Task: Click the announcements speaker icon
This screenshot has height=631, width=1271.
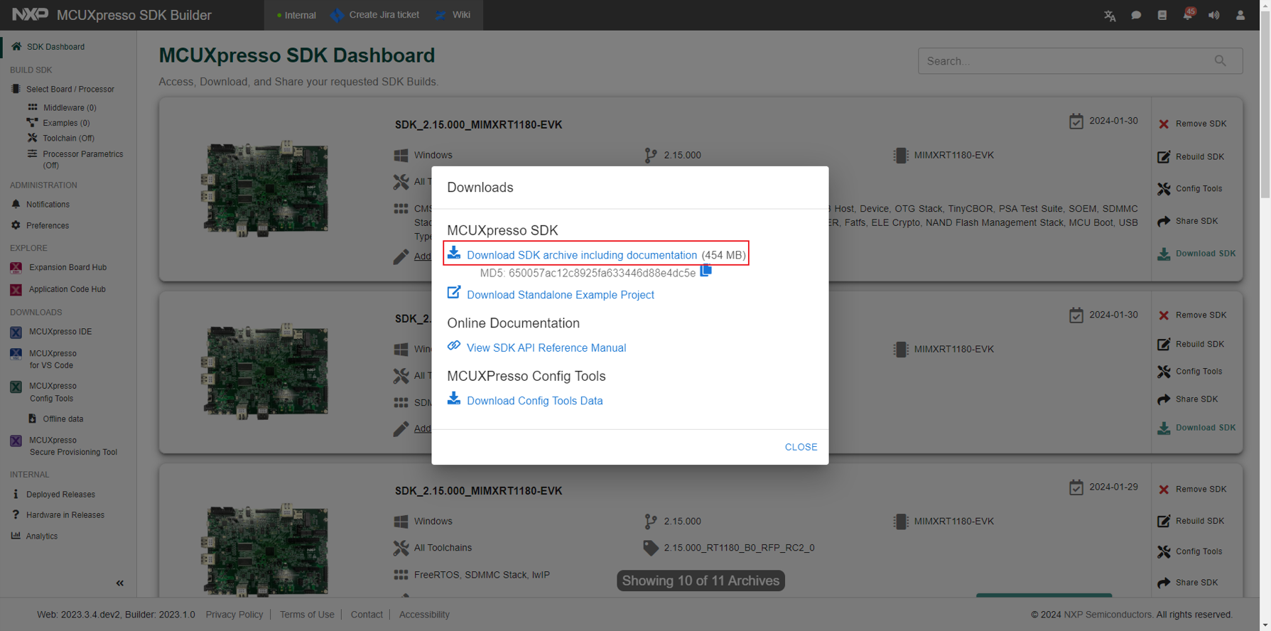Action: coord(1214,15)
